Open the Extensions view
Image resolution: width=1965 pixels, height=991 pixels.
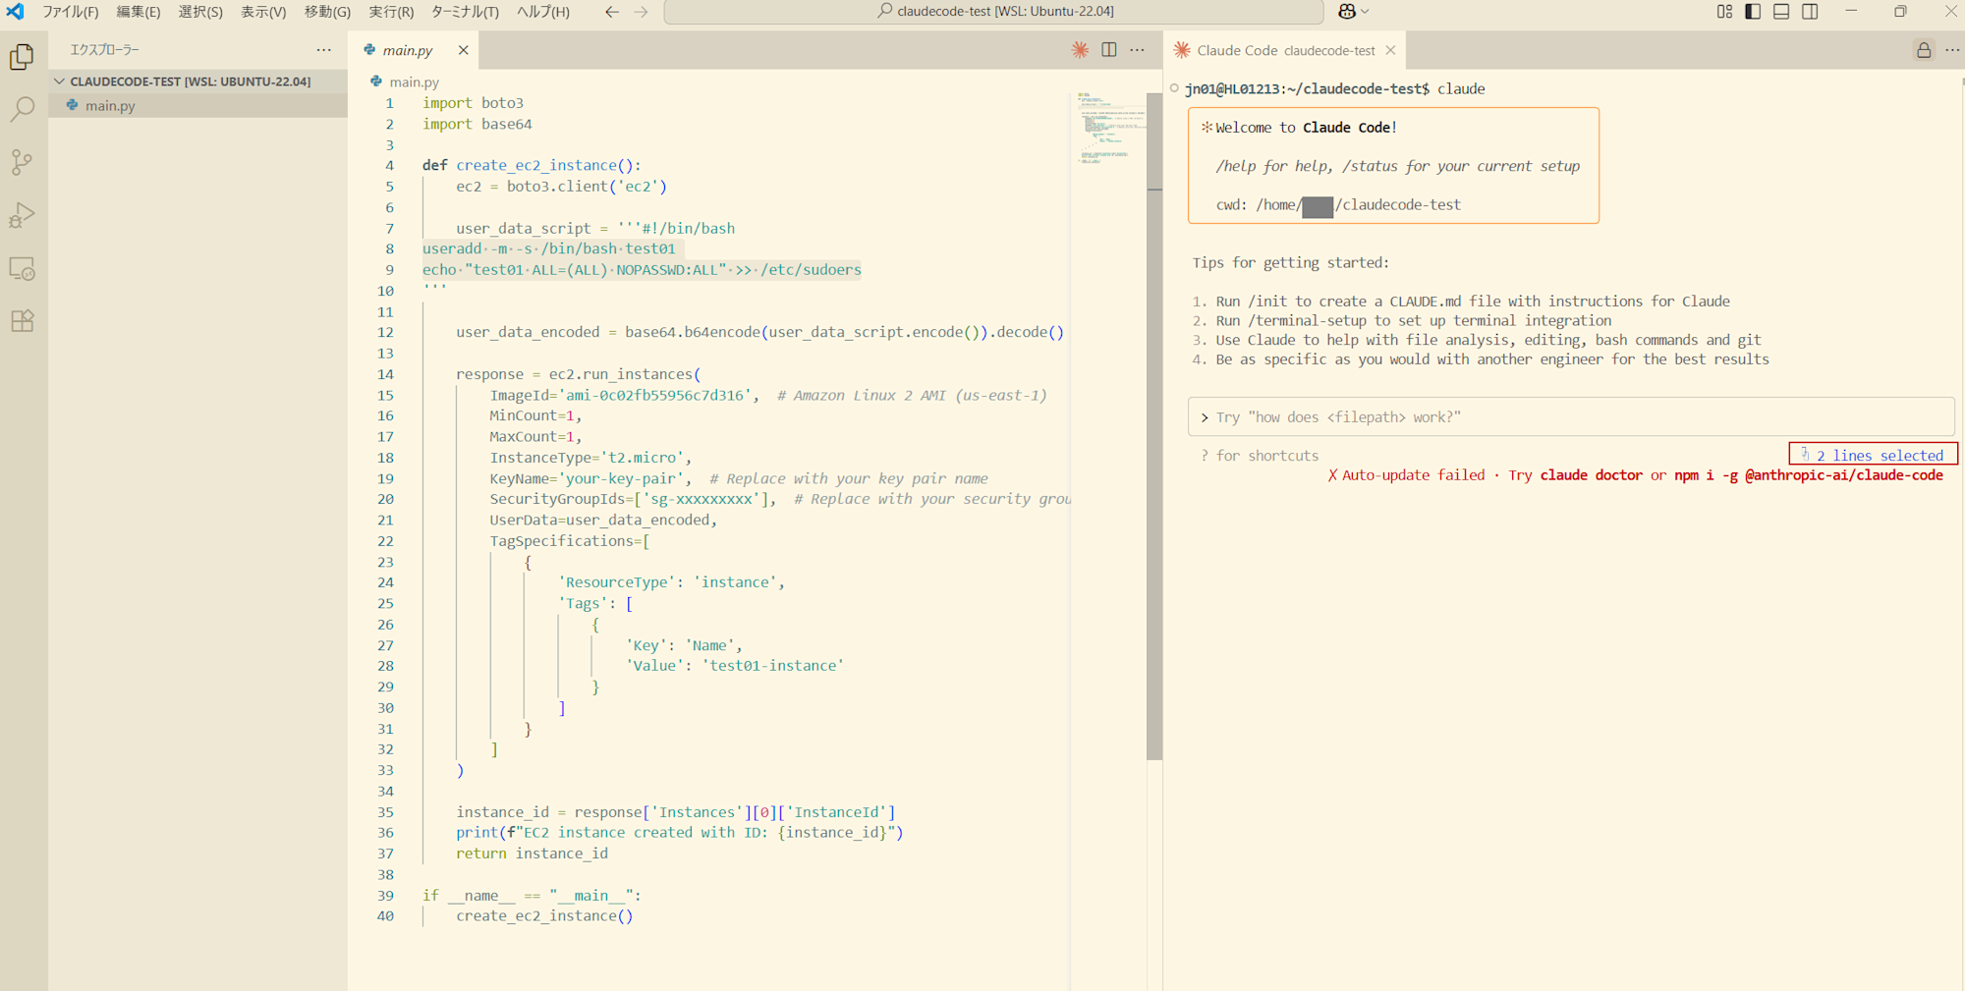[22, 321]
